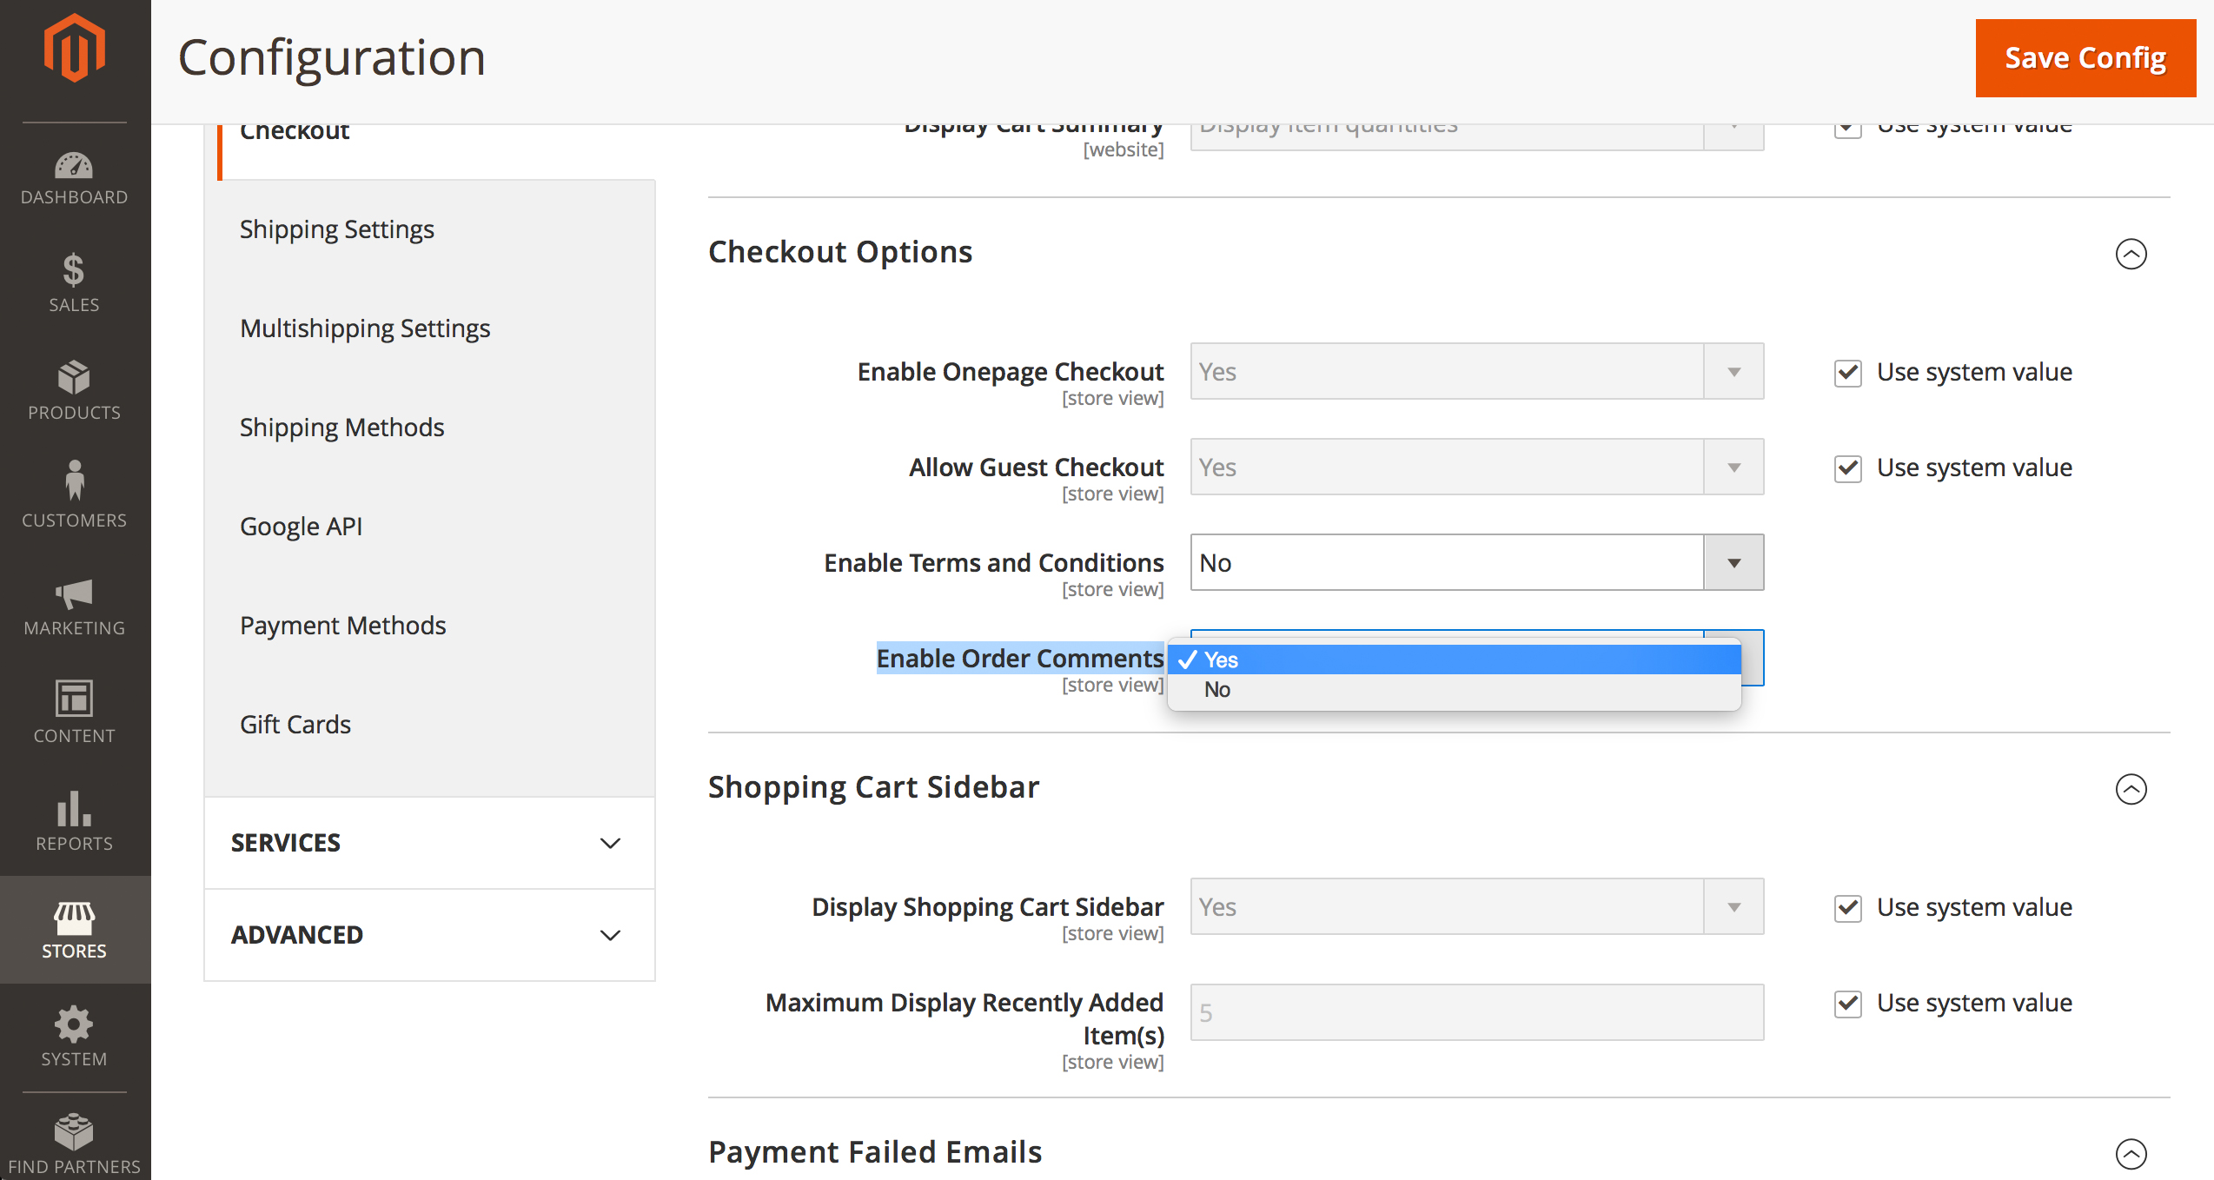The width and height of the screenshot is (2214, 1180).
Task: Click the Use system value label beside Allow Guest Checkout
Action: [x=1974, y=467]
